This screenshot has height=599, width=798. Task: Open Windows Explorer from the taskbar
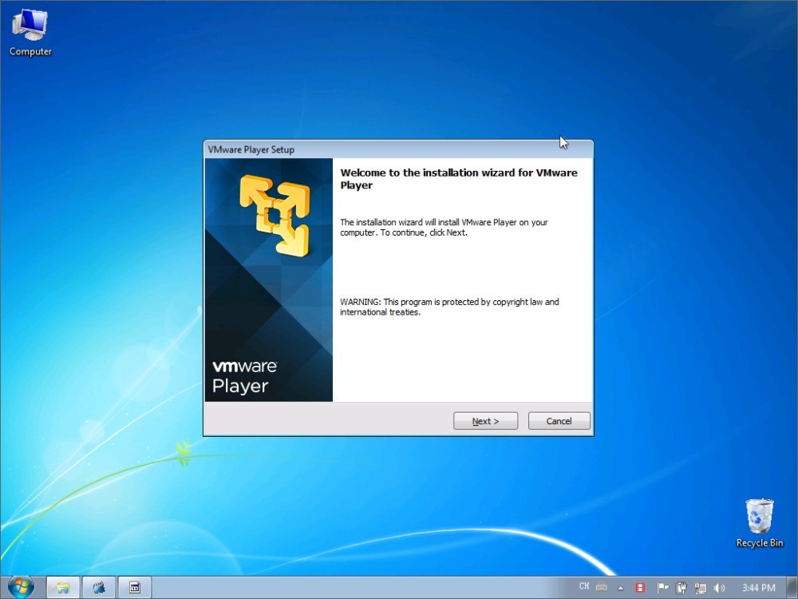pyautogui.click(x=63, y=587)
